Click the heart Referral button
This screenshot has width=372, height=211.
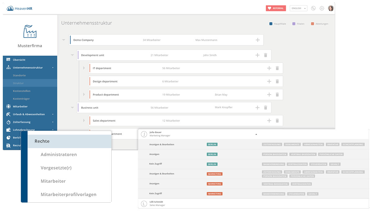pyautogui.click(x=276, y=8)
